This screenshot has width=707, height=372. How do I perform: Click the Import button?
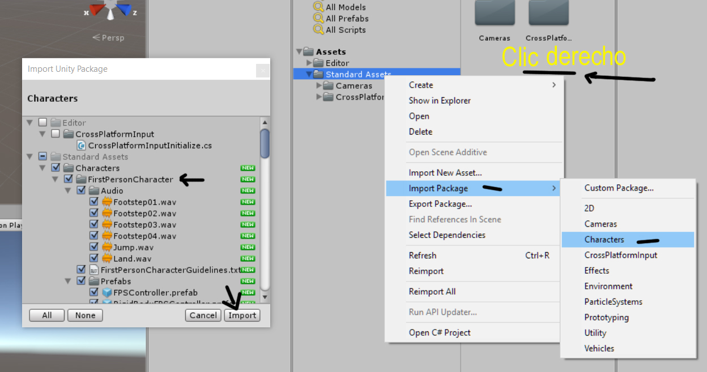point(242,315)
